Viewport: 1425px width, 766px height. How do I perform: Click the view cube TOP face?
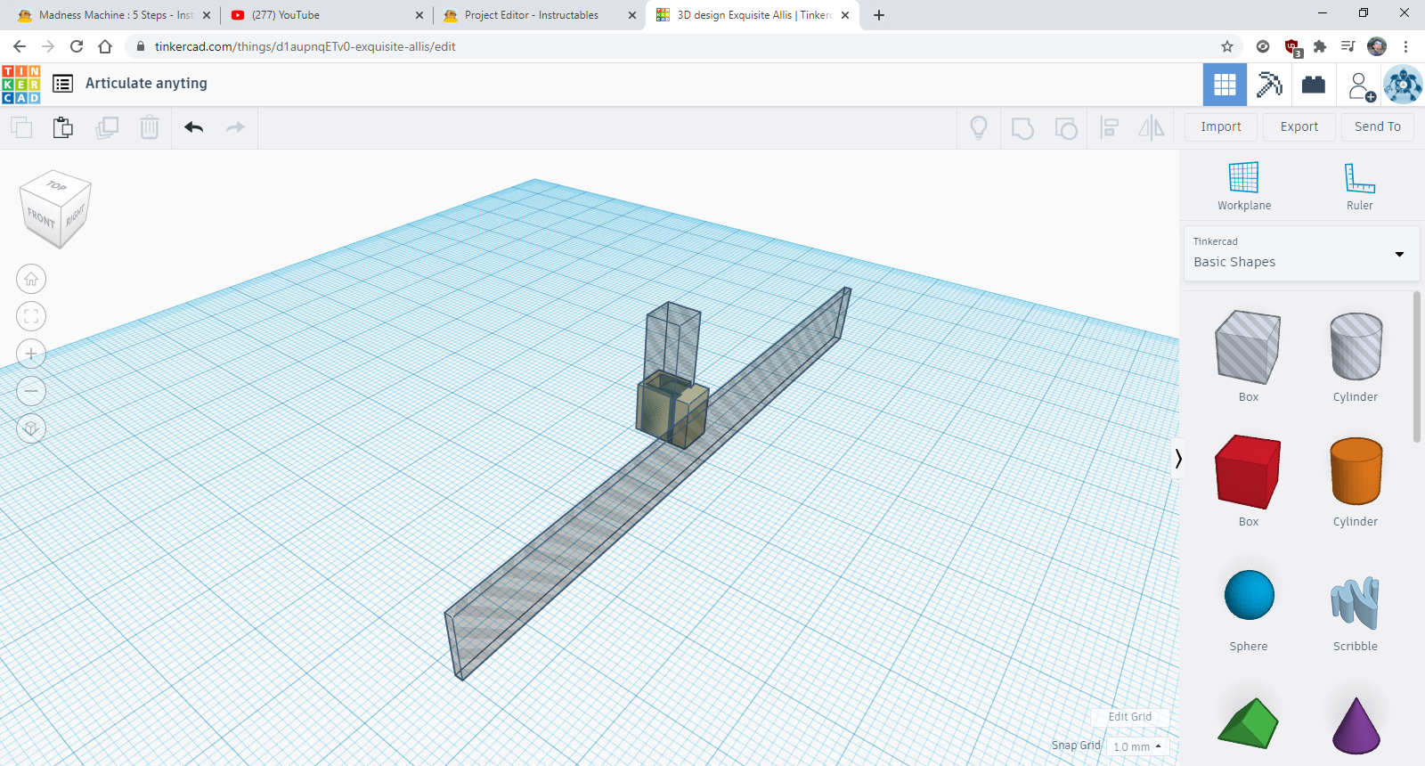tap(57, 185)
